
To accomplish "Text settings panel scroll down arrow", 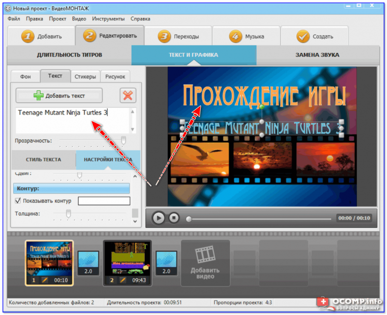I will tap(135, 221).
